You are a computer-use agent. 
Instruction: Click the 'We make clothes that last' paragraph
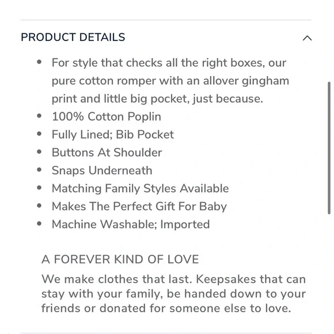click(x=173, y=294)
